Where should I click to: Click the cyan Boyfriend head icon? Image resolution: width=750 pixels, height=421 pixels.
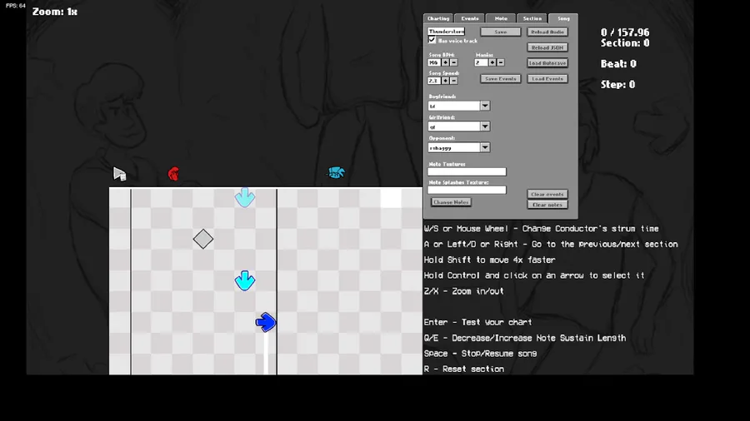coord(337,172)
